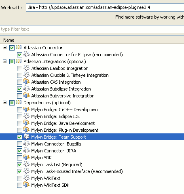Click the Mylyn SDK feature icon
The width and height of the screenshot is (184, 194).
pos(27,157)
